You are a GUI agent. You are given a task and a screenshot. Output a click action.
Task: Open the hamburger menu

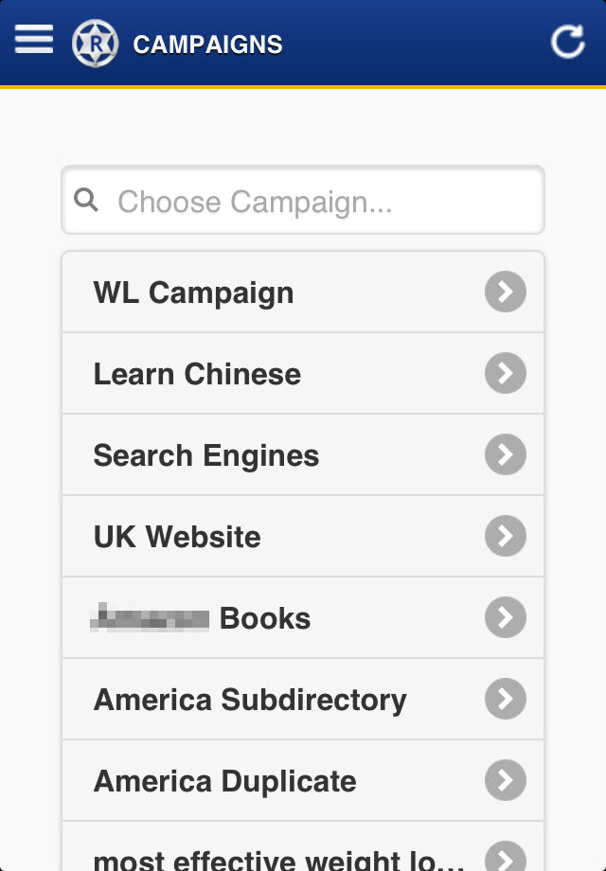point(34,40)
